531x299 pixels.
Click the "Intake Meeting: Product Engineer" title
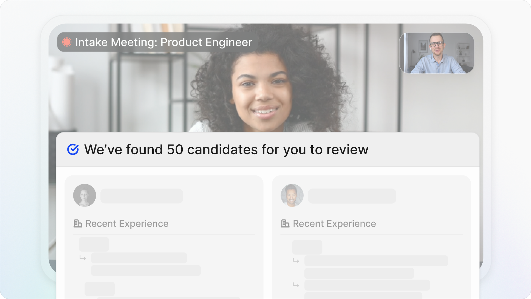tap(164, 42)
